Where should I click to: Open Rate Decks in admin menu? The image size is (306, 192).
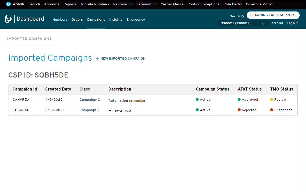[x=233, y=4]
